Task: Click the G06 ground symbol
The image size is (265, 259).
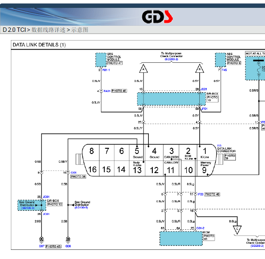Action: click(68, 240)
